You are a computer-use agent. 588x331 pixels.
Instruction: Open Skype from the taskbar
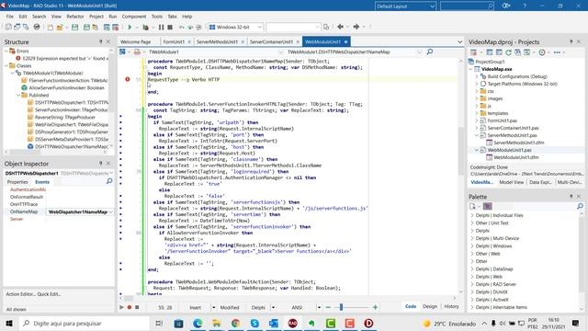(254, 323)
